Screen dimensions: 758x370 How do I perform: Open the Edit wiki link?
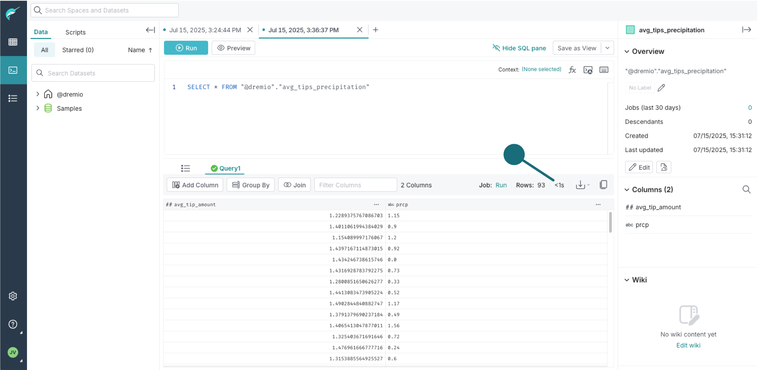click(688, 345)
